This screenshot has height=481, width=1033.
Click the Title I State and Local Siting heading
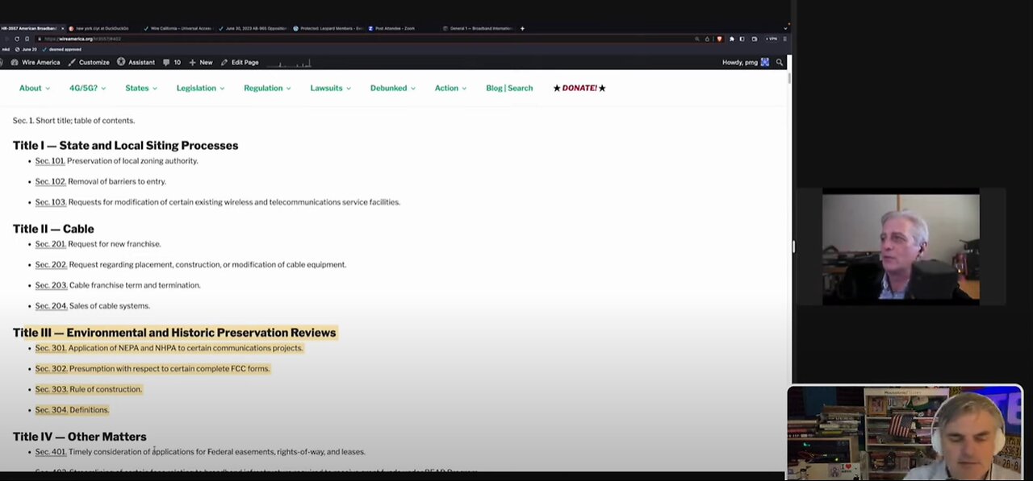(125, 146)
